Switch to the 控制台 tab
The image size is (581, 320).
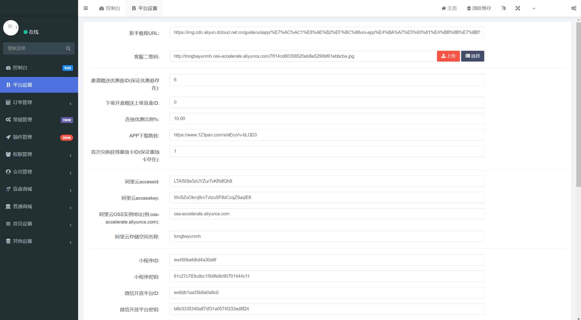[110, 8]
